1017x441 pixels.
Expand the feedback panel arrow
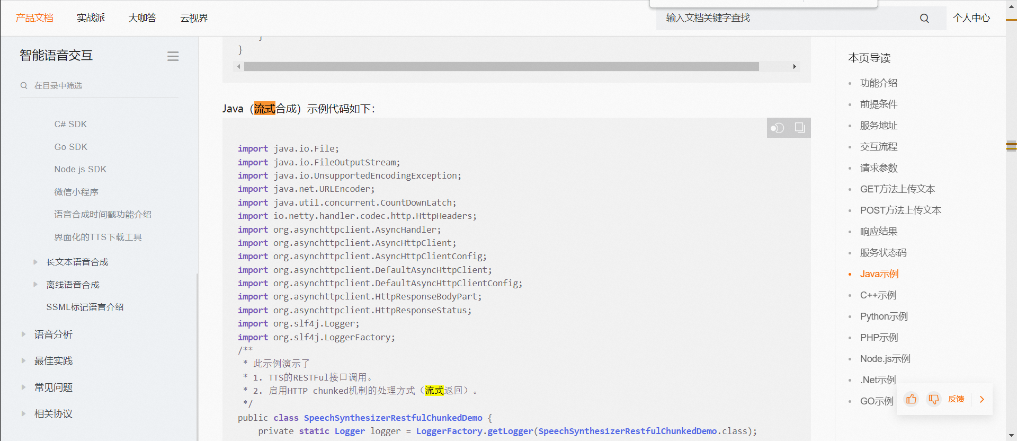[982, 399]
